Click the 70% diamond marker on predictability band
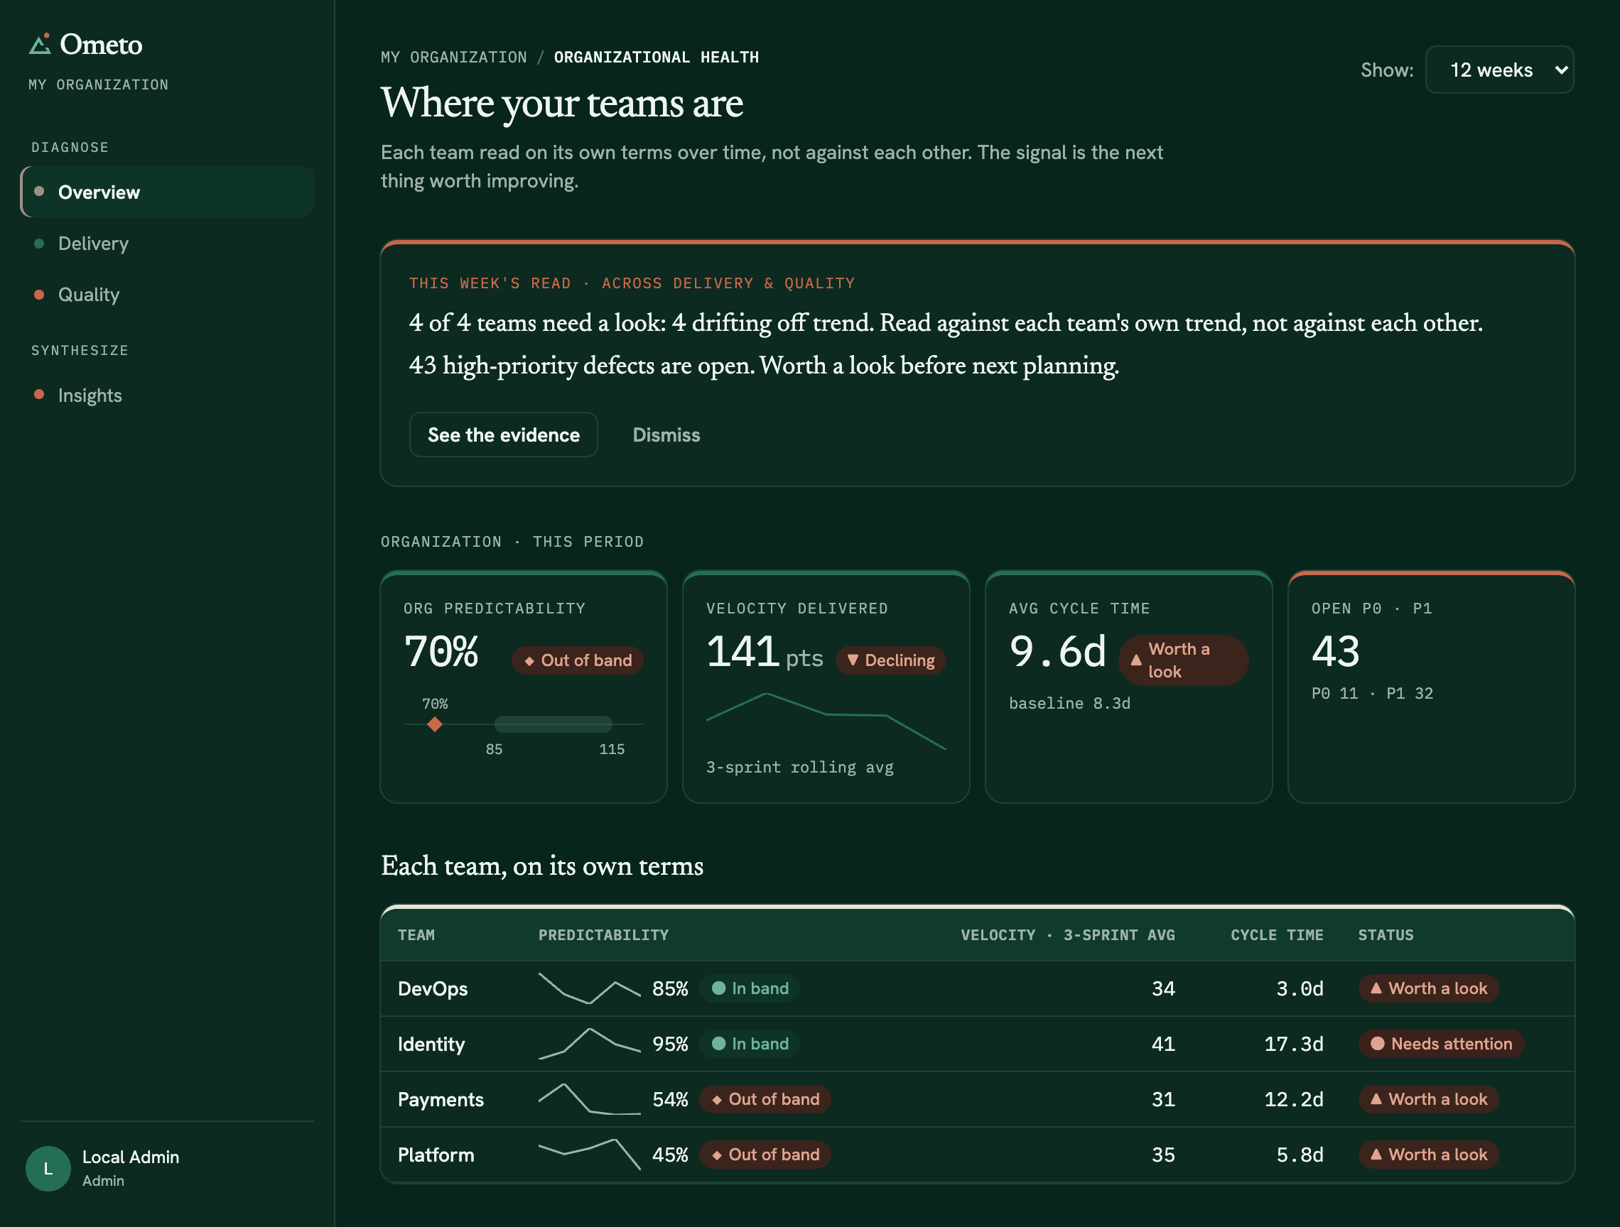1620x1227 pixels. (435, 724)
